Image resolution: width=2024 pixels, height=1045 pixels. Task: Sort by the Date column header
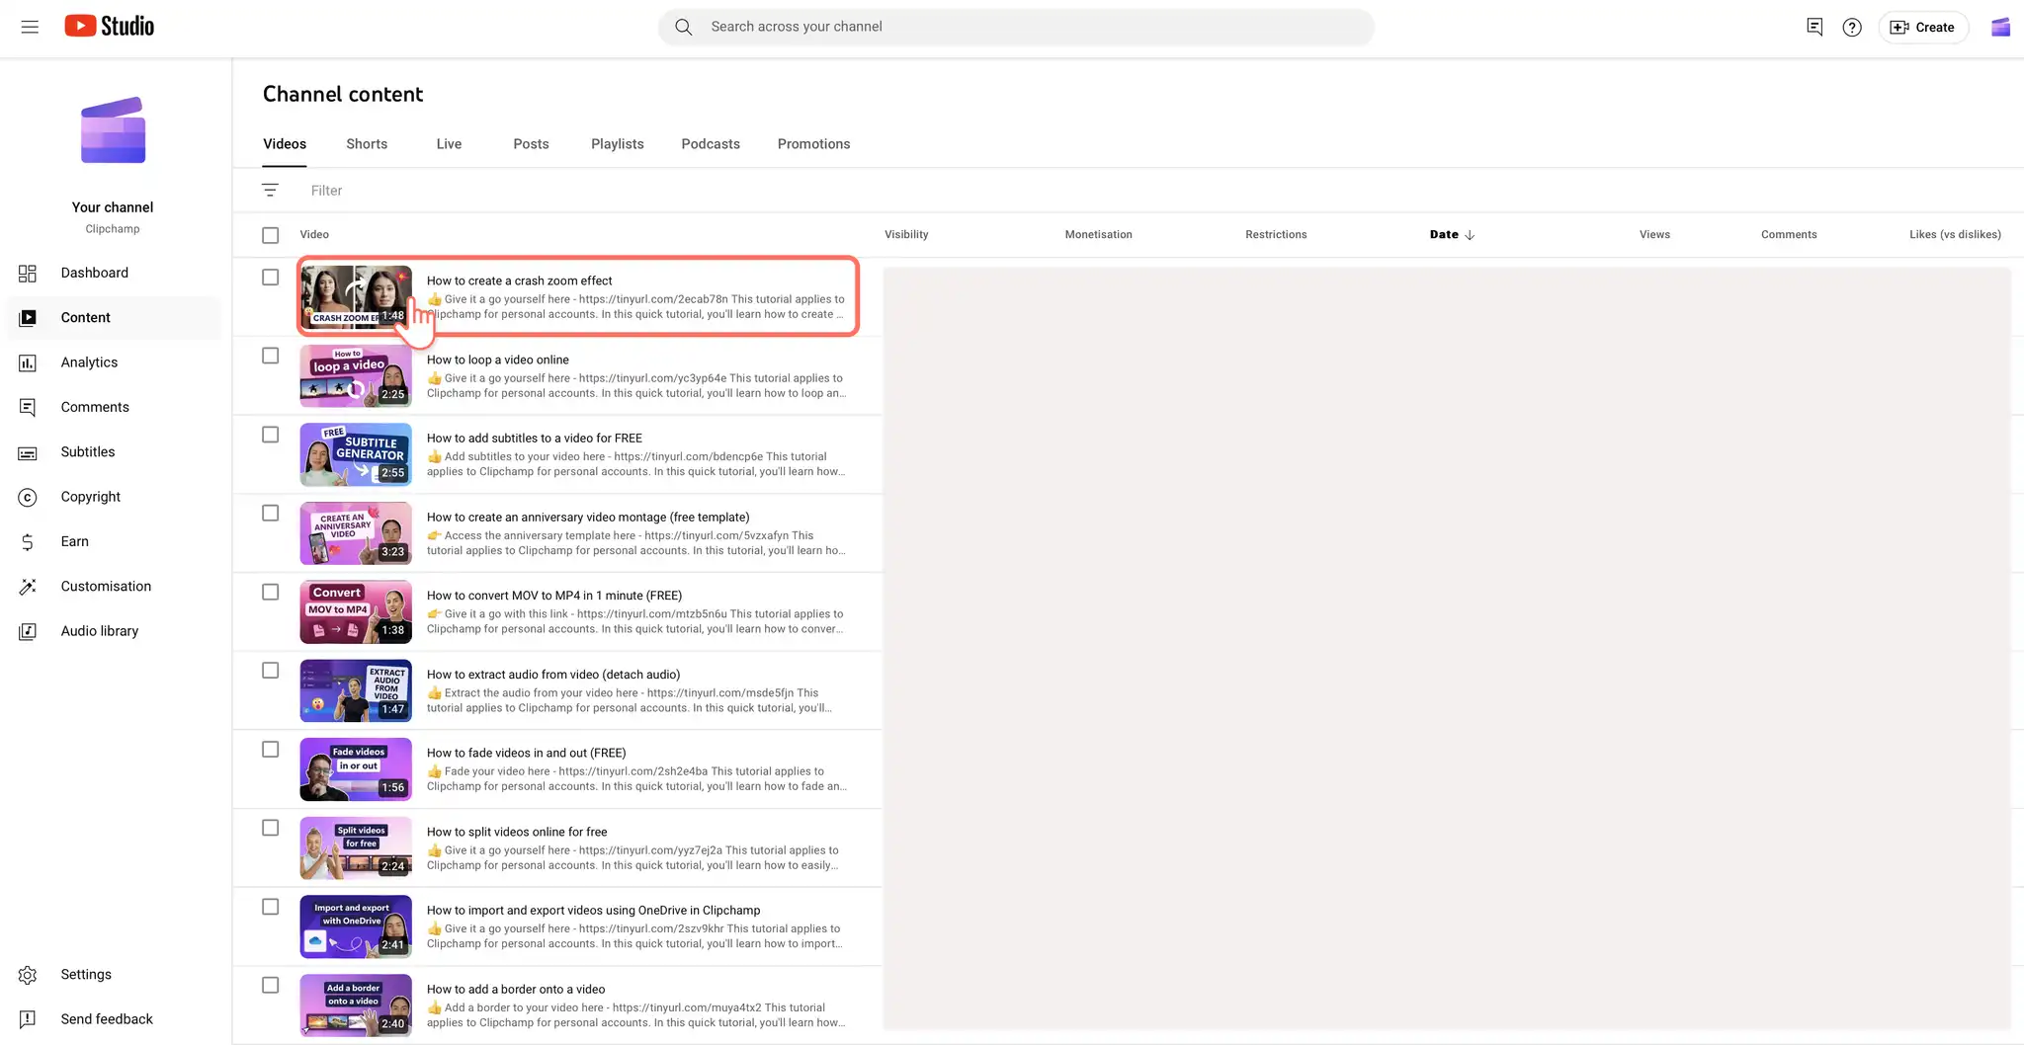pos(1452,235)
